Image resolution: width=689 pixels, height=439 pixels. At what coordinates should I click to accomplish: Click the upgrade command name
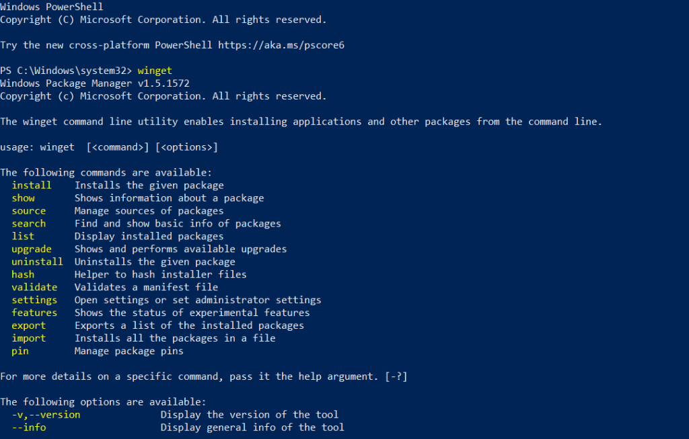click(x=31, y=249)
